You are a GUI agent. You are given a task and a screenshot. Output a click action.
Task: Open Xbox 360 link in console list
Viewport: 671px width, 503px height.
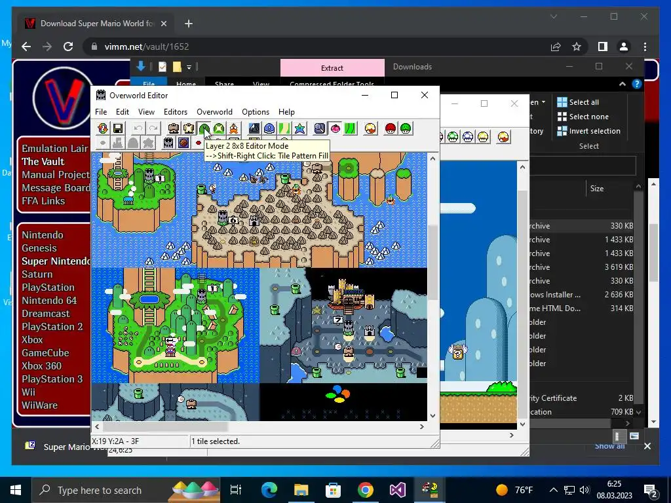[41, 365]
